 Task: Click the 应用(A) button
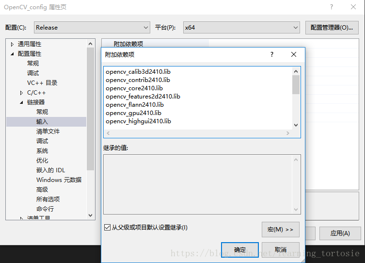(340, 233)
